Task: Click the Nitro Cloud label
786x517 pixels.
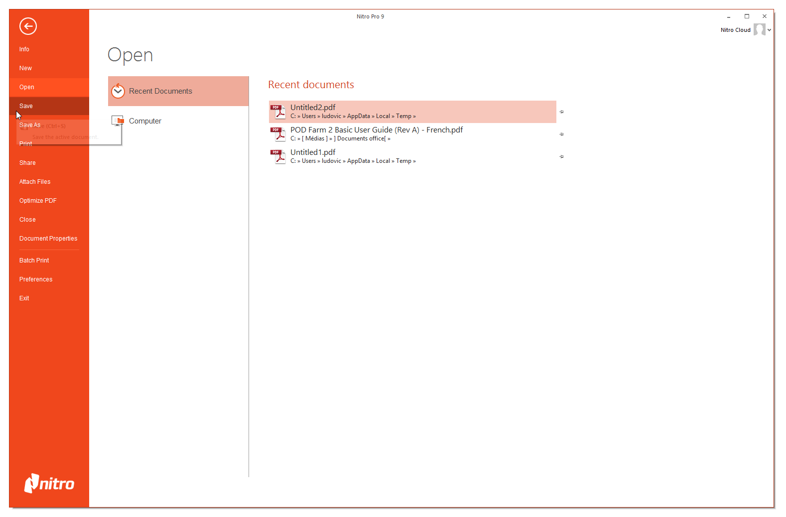Action: pyautogui.click(x=735, y=30)
